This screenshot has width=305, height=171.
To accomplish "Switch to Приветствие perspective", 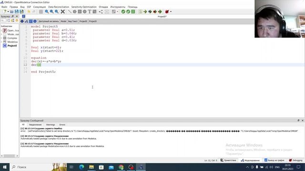I will 228,161.
